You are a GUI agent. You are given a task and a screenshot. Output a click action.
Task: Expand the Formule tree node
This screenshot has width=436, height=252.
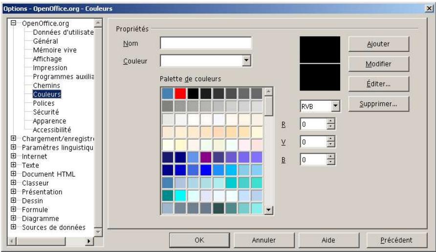click(x=13, y=209)
